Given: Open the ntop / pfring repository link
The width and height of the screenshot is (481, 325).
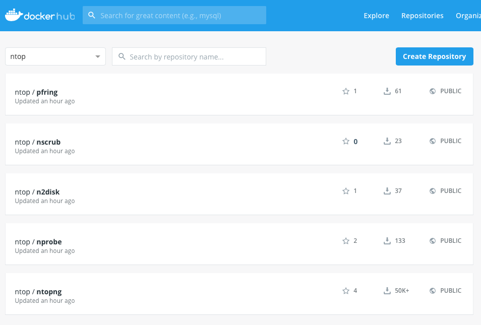Looking at the screenshot, I should pos(36,92).
